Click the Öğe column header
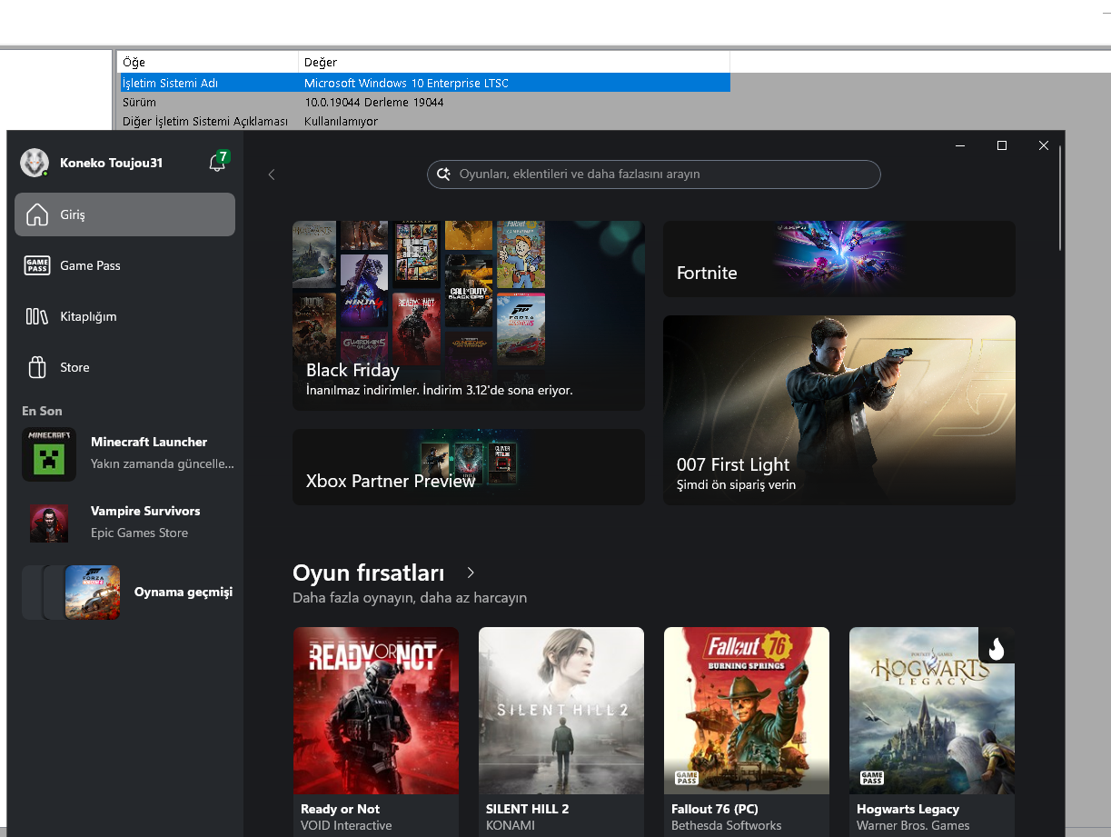The height and width of the screenshot is (837, 1111). click(x=209, y=63)
